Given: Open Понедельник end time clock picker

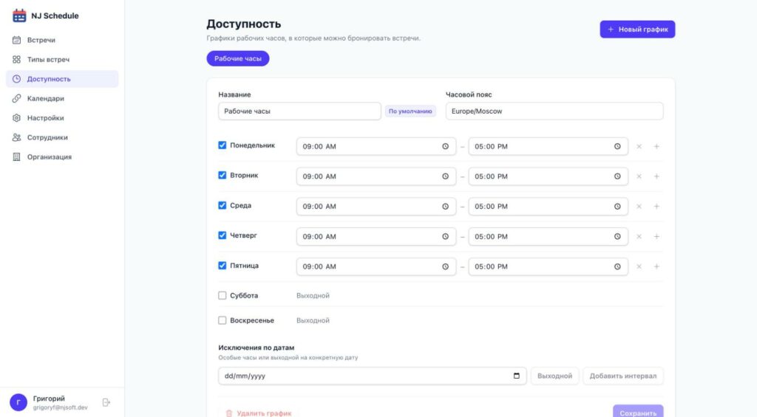Looking at the screenshot, I should tap(617, 147).
